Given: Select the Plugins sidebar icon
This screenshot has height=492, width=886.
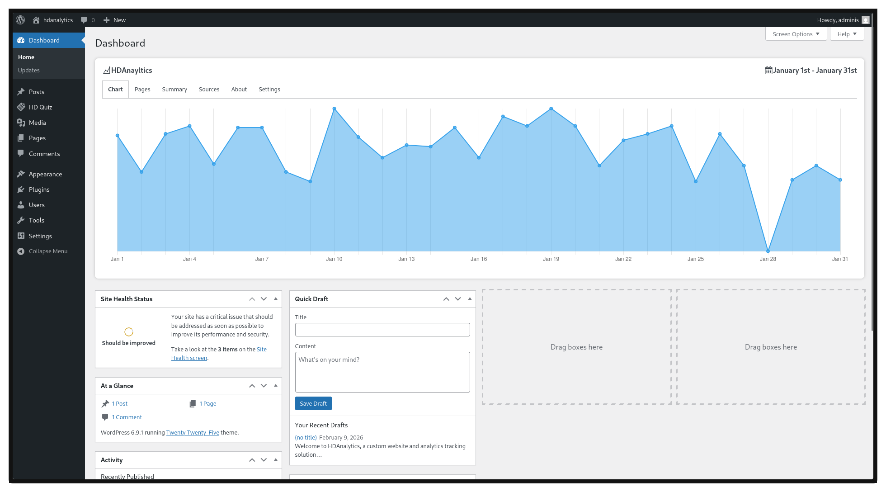Looking at the screenshot, I should click(x=21, y=189).
